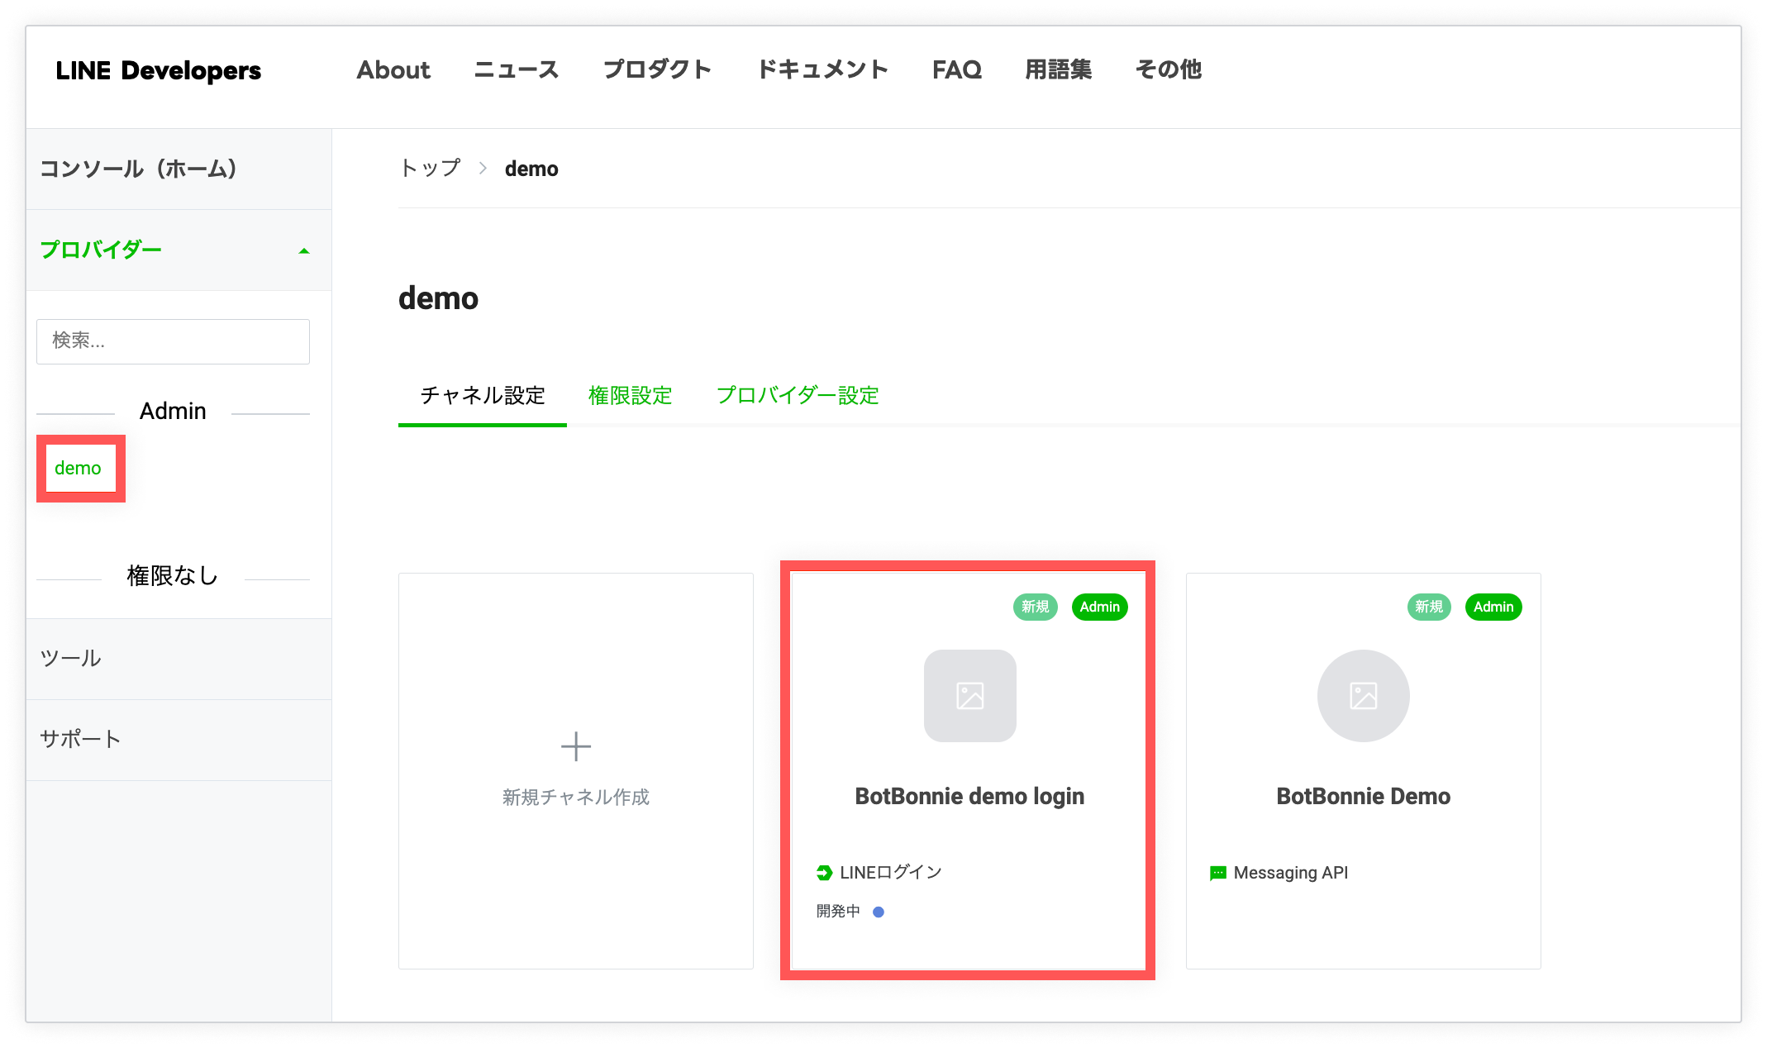The width and height of the screenshot is (1767, 1048).
Task: Switch to the プロバイダー設定 tab
Action: point(798,396)
